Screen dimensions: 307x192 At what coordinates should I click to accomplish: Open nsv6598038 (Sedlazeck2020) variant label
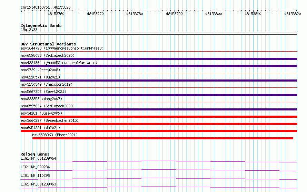(48, 55)
